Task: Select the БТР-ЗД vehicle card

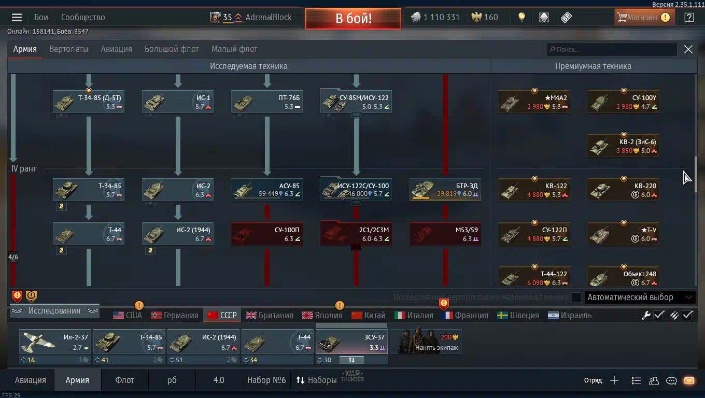Action: pos(445,190)
